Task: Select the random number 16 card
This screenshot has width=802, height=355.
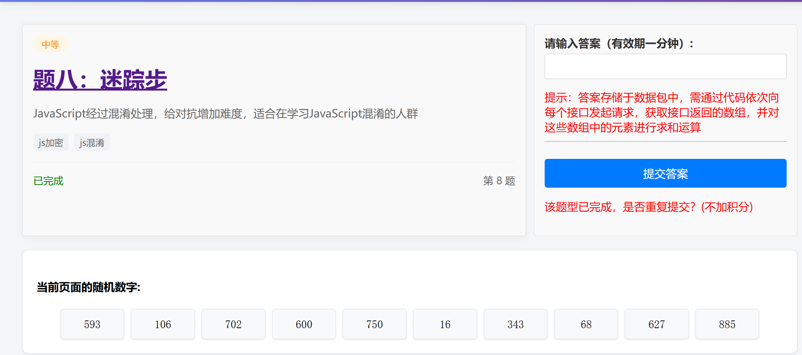Action: 445,324
